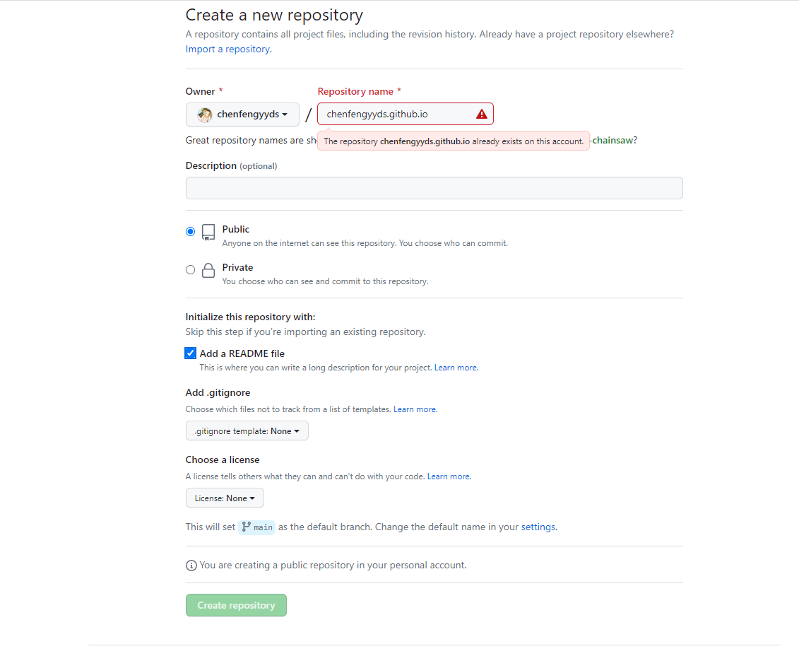Open the License: None dropdown
The width and height of the screenshot is (799, 656).
225,498
